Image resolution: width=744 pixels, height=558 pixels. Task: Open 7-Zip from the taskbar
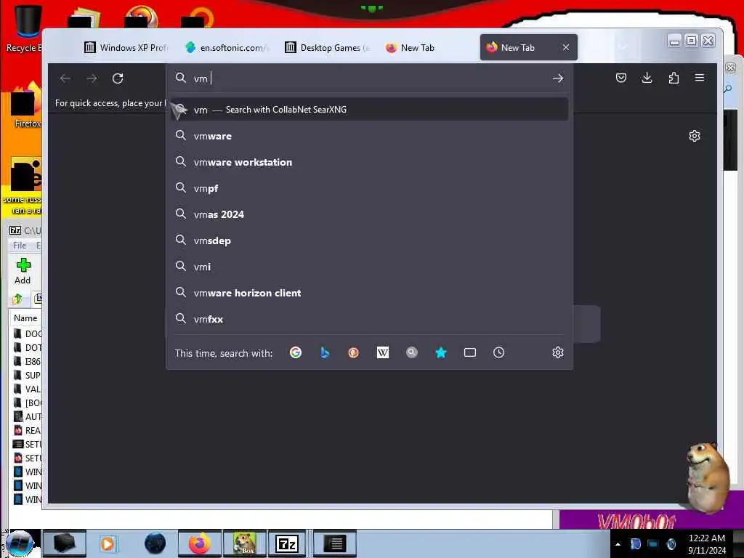287,543
